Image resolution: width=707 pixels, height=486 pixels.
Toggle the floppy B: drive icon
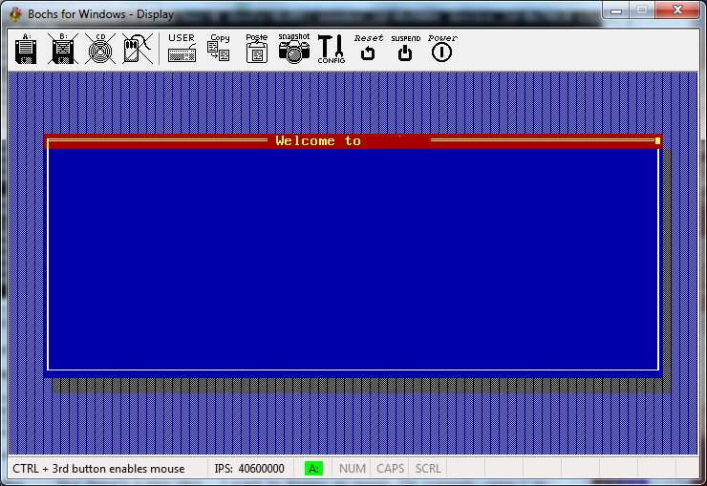[62, 49]
